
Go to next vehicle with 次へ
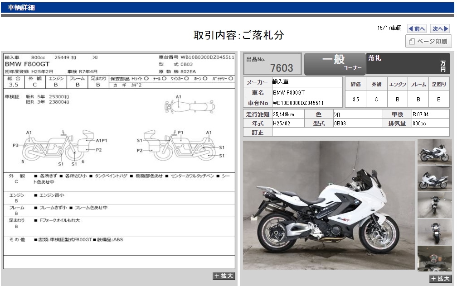(x=440, y=29)
